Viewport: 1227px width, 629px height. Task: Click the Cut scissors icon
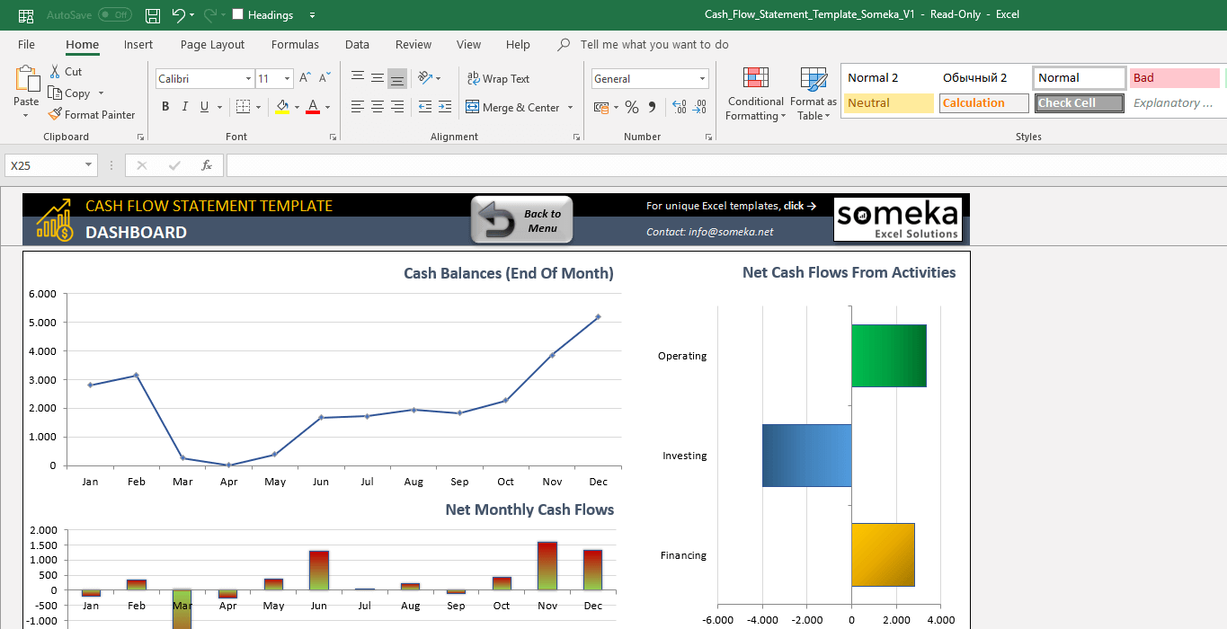[x=55, y=71]
